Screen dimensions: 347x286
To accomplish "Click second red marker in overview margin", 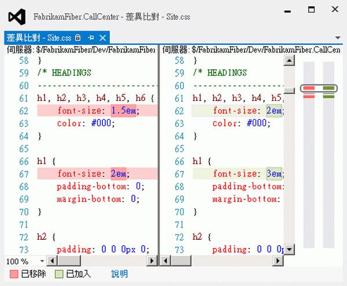I will click(x=309, y=96).
